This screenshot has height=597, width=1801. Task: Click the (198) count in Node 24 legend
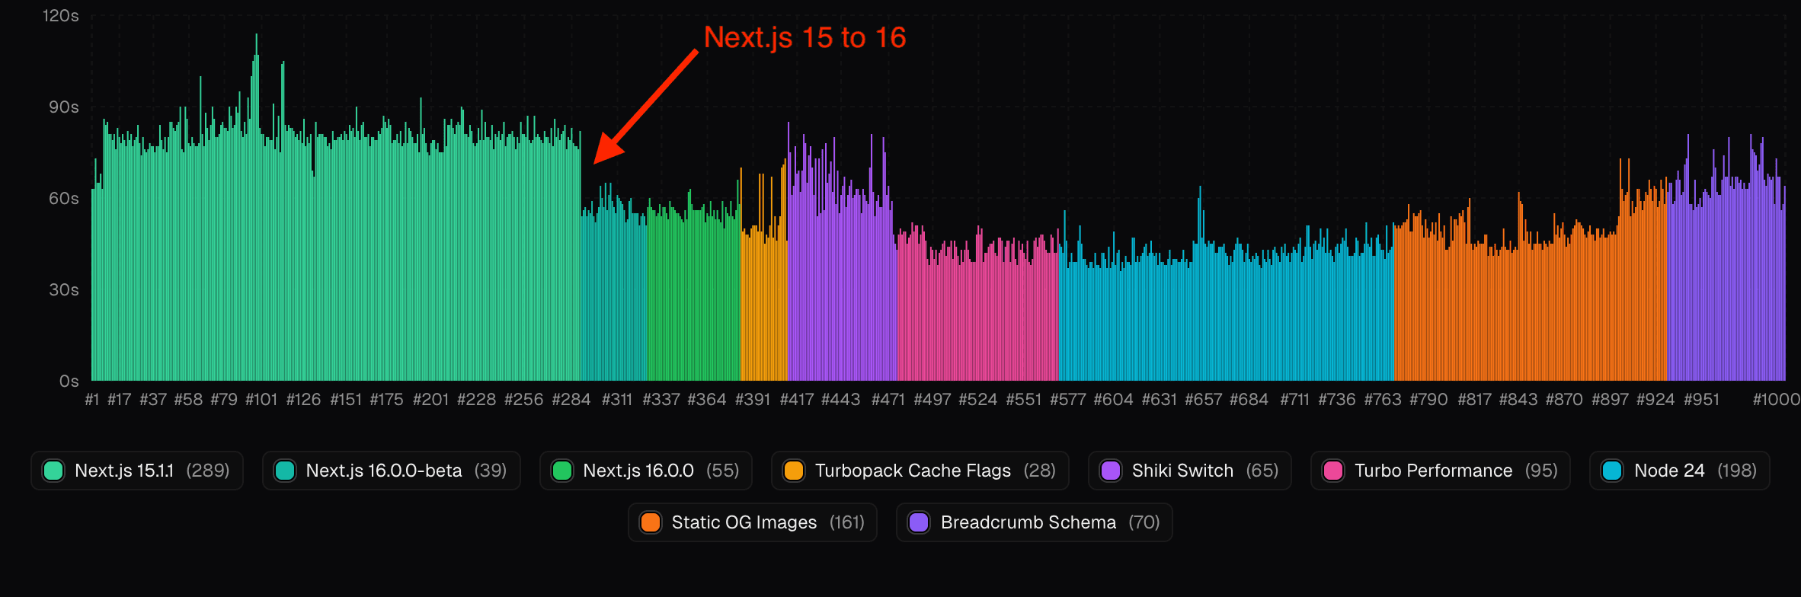(1737, 471)
